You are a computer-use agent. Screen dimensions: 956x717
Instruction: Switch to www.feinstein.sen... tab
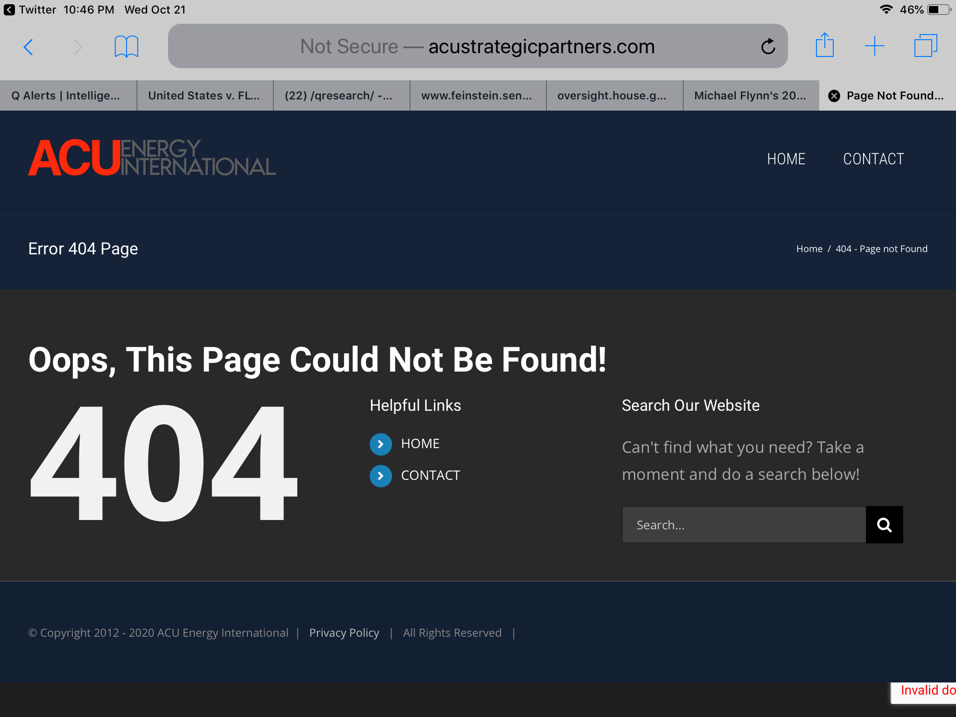pyautogui.click(x=478, y=96)
